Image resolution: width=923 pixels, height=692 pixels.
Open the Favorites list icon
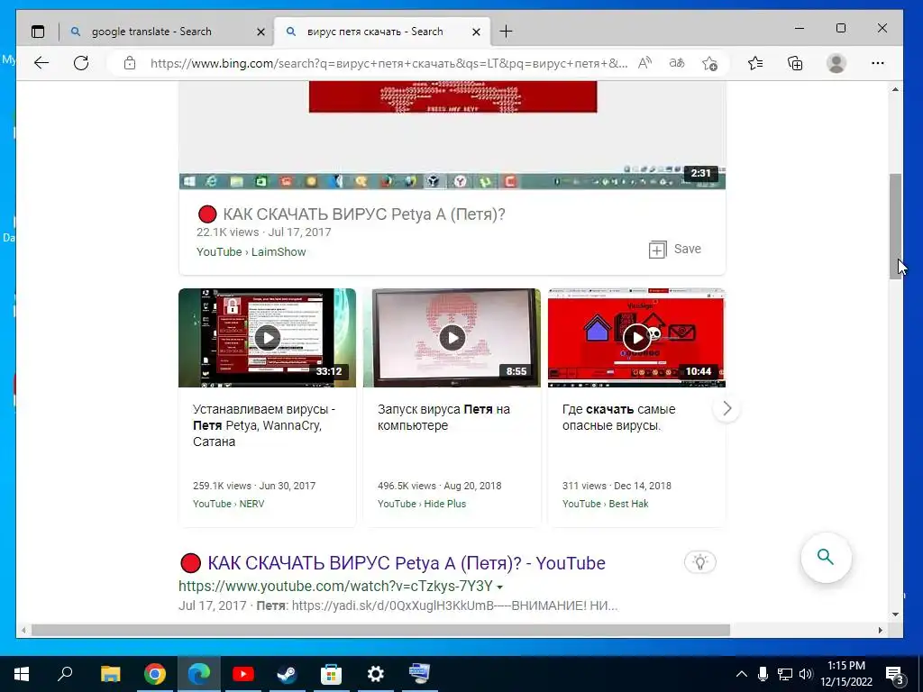click(x=755, y=63)
